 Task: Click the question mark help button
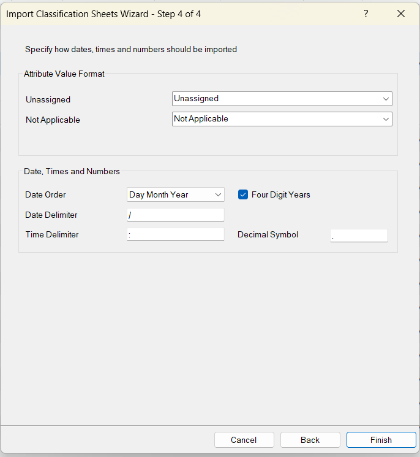tap(366, 13)
